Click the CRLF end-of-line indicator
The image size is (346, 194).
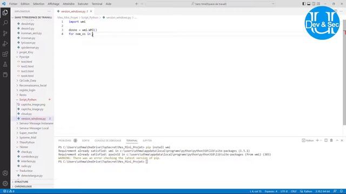pyautogui.click(x=294, y=191)
